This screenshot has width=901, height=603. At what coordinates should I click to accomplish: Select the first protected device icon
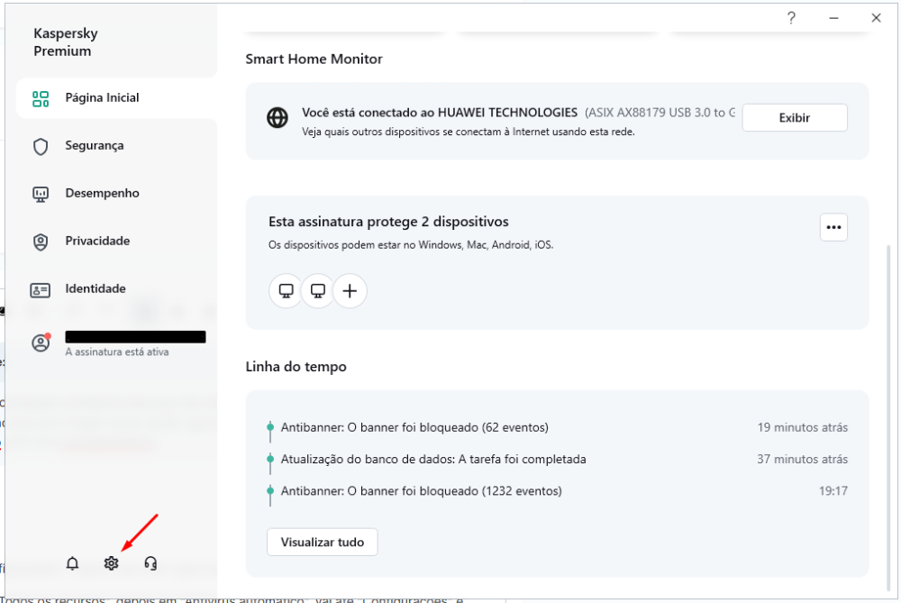point(287,291)
